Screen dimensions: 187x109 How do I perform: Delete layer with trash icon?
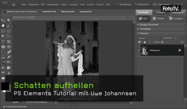click(182, 42)
